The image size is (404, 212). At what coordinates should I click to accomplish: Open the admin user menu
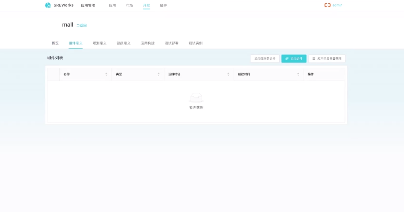click(x=337, y=5)
